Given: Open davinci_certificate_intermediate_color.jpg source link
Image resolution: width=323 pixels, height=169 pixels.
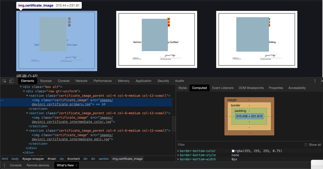Looking at the screenshot, I should 71,122.
